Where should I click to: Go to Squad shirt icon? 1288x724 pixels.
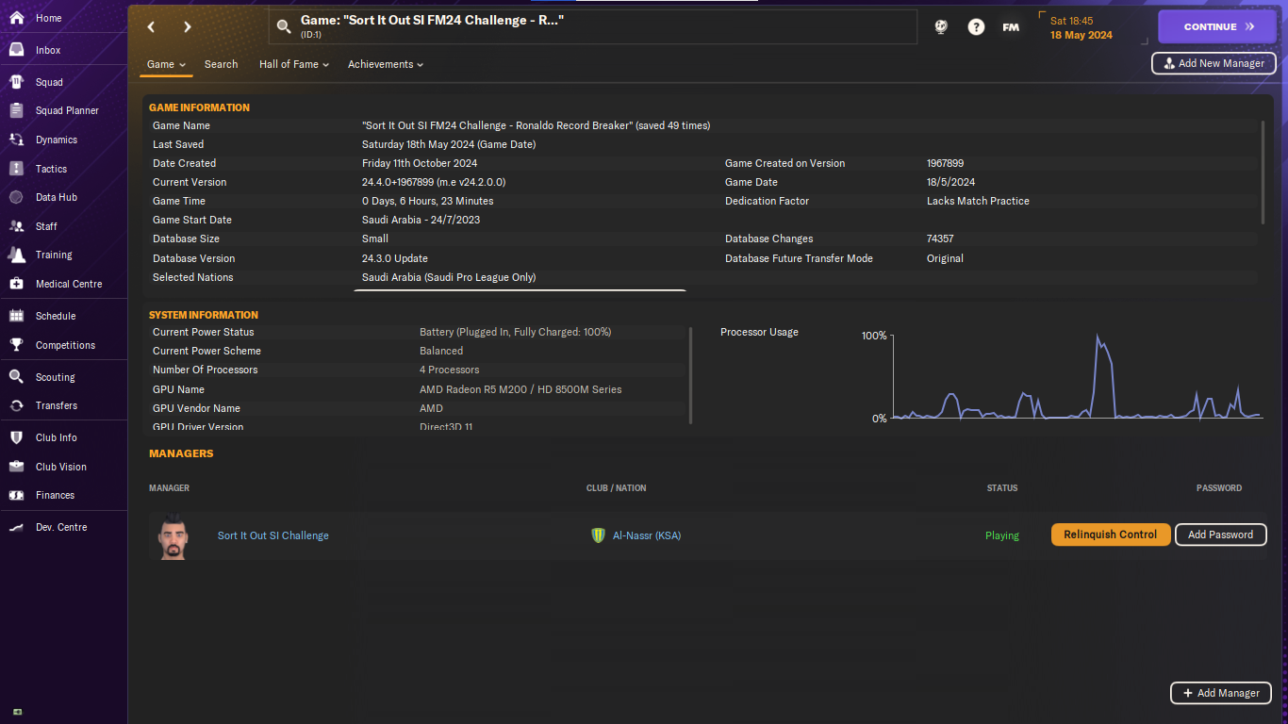[x=17, y=82]
